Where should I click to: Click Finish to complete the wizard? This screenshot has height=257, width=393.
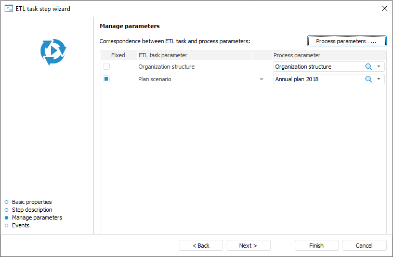coord(316,246)
